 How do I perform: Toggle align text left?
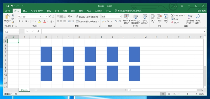pyautogui.click(x=58, y=21)
